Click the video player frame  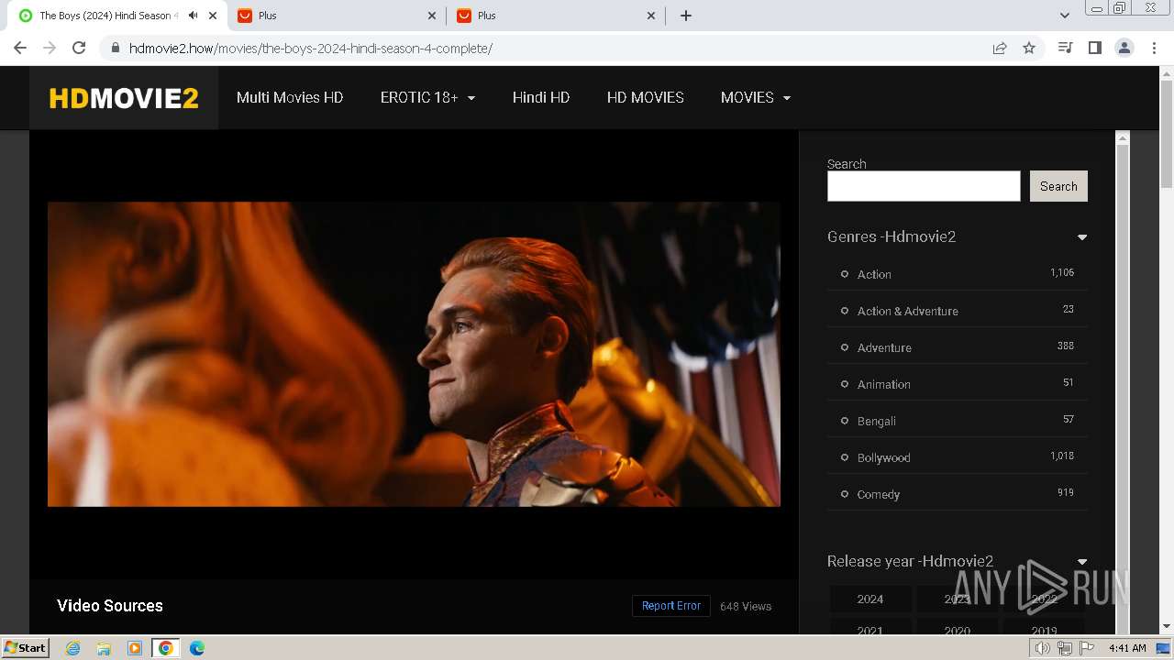coord(414,354)
